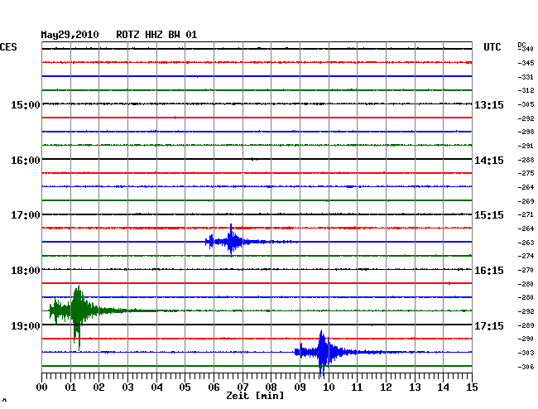Select the 14:15 UTC time label
This screenshot has width=538, height=409.
click(489, 161)
